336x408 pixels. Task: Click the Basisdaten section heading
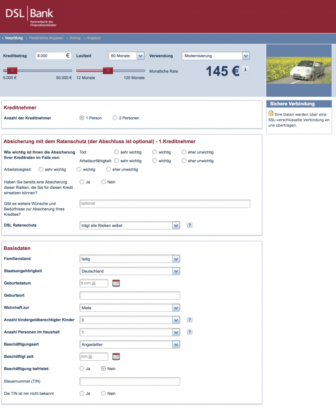17,248
